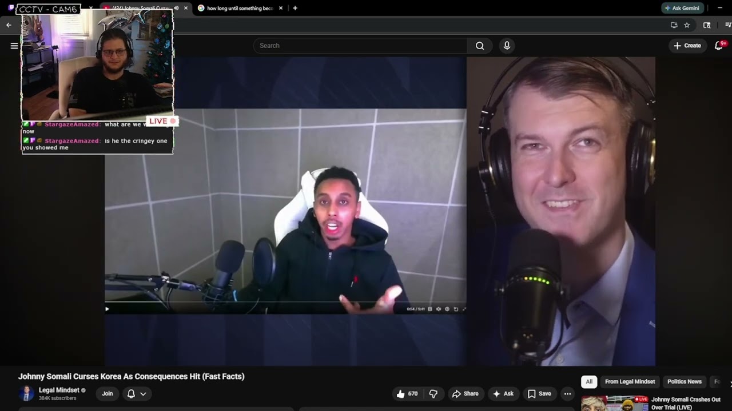Image resolution: width=732 pixels, height=411 pixels.
Task: Close the Johnny Somali YouTube tab
Action: [x=186, y=8]
